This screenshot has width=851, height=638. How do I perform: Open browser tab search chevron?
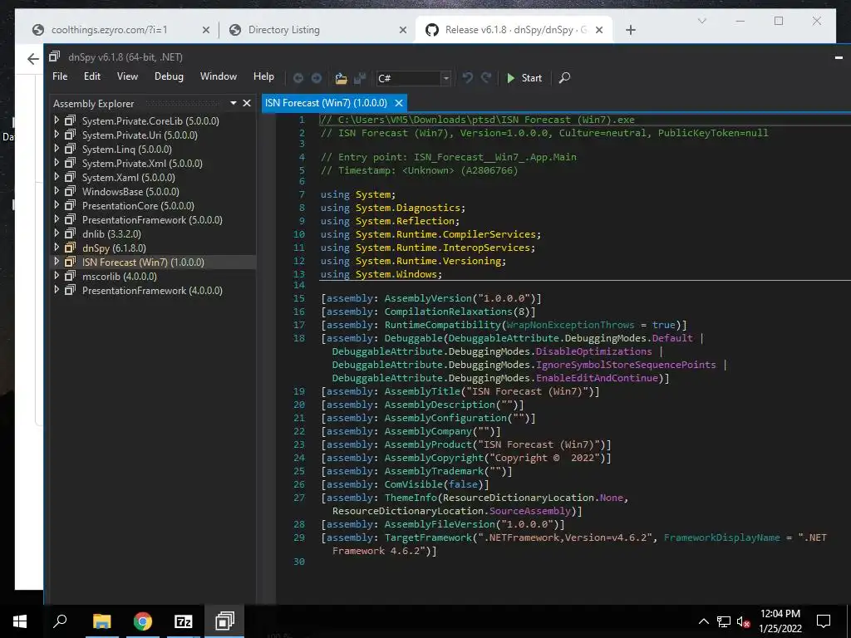(701, 21)
